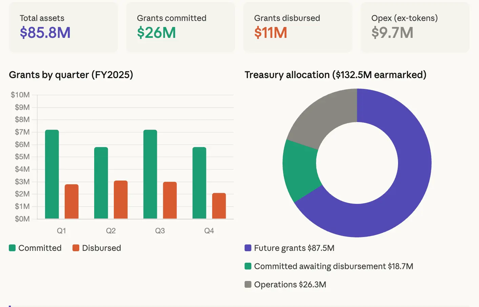Click the Grants by quarter (FY2025) chart title
The image size is (479, 307).
pyautogui.click(x=71, y=75)
